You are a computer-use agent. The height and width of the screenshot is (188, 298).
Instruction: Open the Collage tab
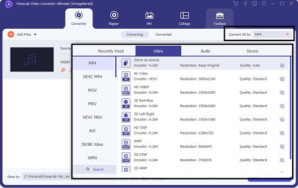click(x=184, y=18)
